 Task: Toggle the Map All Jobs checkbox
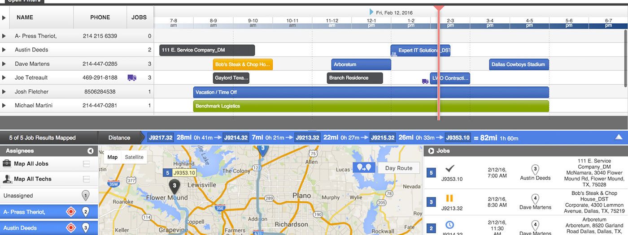(86, 164)
